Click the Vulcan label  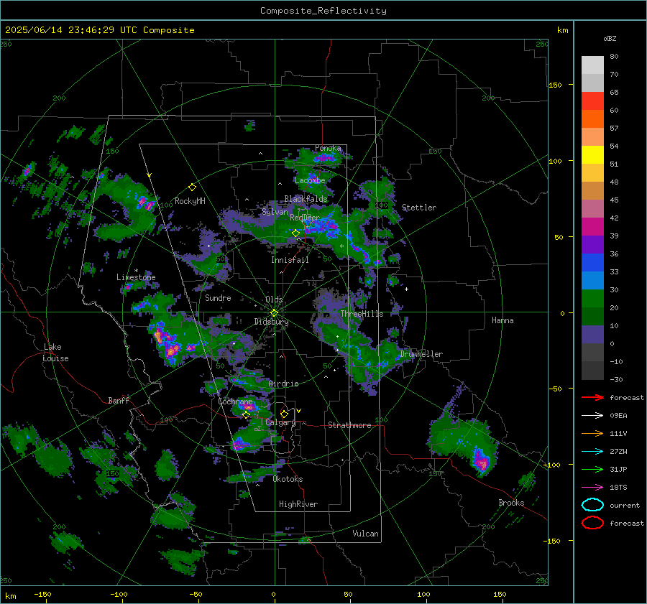[x=365, y=534]
